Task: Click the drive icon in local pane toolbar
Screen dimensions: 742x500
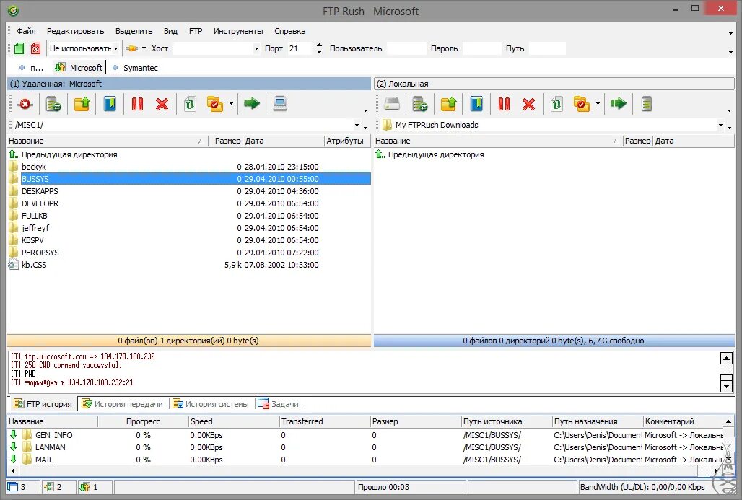Action: pyautogui.click(x=392, y=104)
